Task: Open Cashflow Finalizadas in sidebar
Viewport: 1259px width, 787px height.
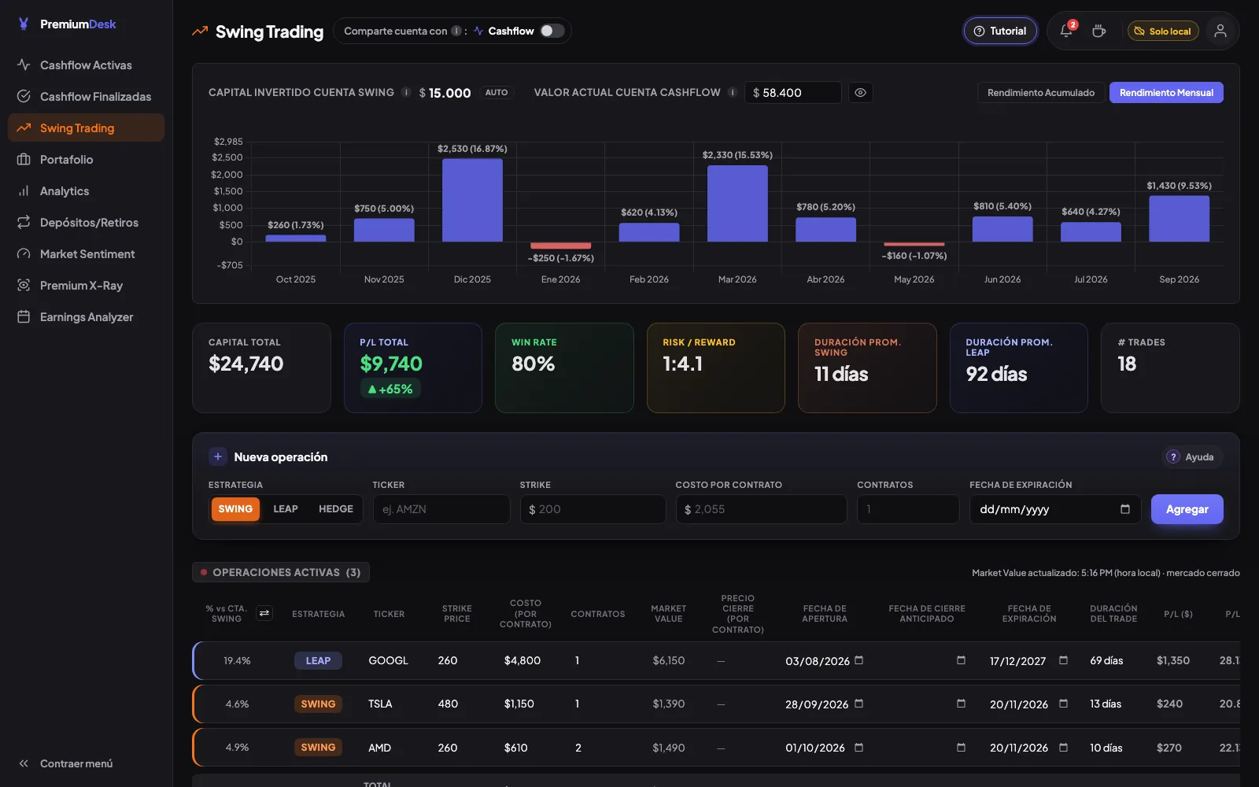Action: 86,96
